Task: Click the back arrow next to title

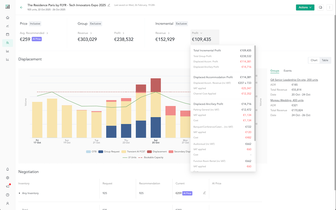Action: click(21, 7)
